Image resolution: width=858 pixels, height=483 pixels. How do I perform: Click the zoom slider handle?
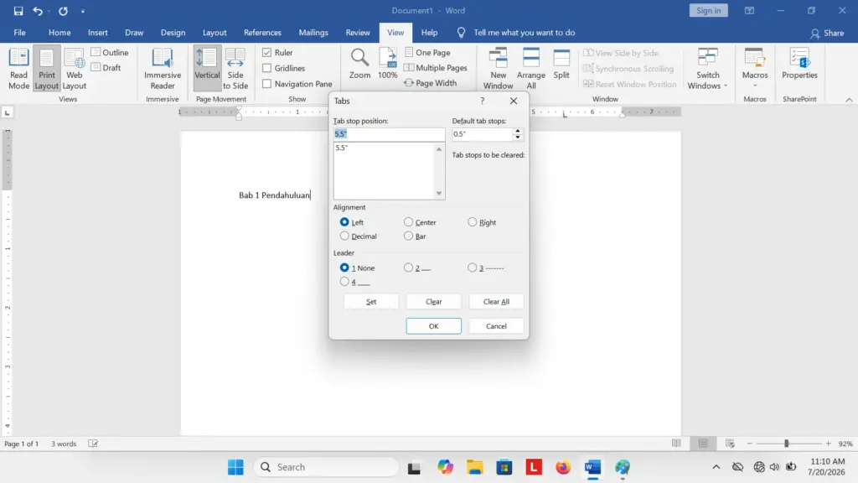tap(786, 444)
